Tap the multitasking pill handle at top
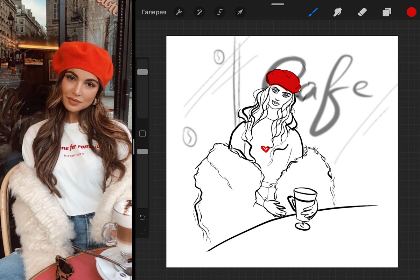Viewport: 420px width, 280px height. tap(278, 4)
